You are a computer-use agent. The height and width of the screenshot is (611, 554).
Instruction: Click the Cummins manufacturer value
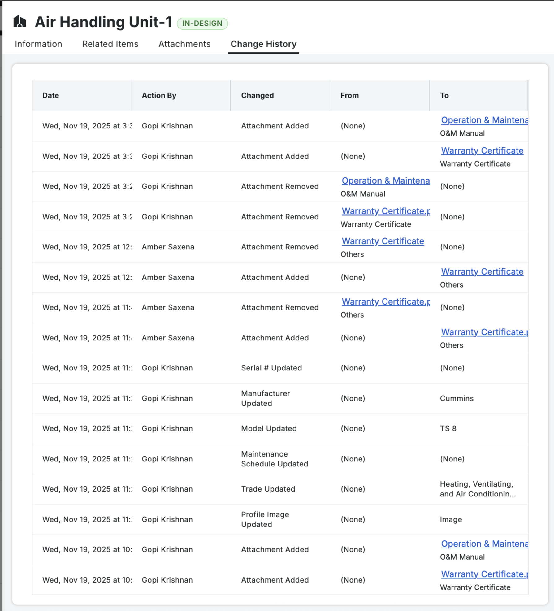457,398
